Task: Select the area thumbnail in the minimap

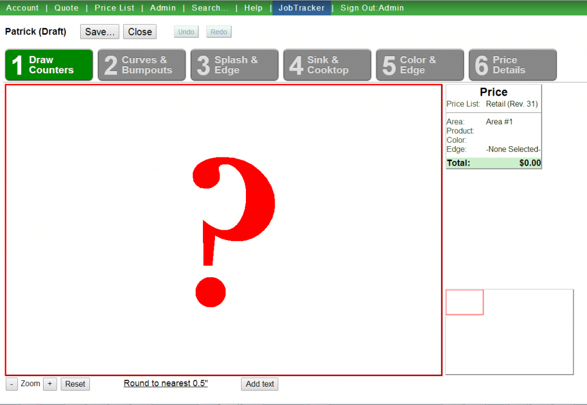Action: (x=464, y=302)
